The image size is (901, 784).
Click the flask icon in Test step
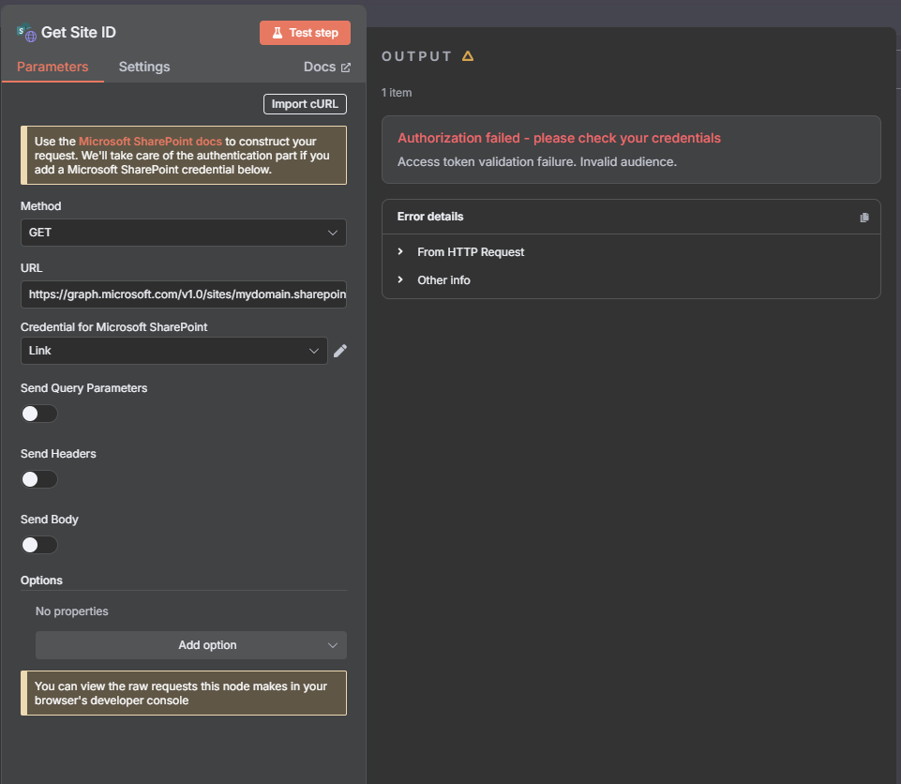pyautogui.click(x=278, y=33)
